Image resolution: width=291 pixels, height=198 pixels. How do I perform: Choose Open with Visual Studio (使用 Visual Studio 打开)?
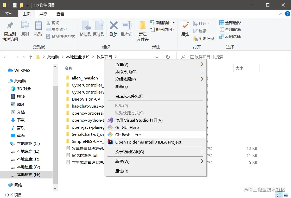point(156,120)
